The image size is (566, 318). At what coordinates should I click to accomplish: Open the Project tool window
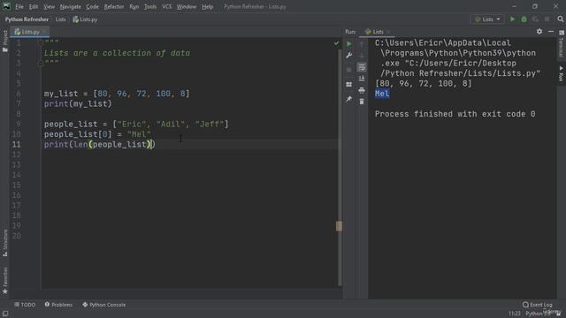coord(5,41)
